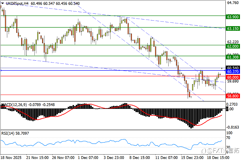
Task: Select the 0.00 MACD zero level label
Action: (230, 109)
